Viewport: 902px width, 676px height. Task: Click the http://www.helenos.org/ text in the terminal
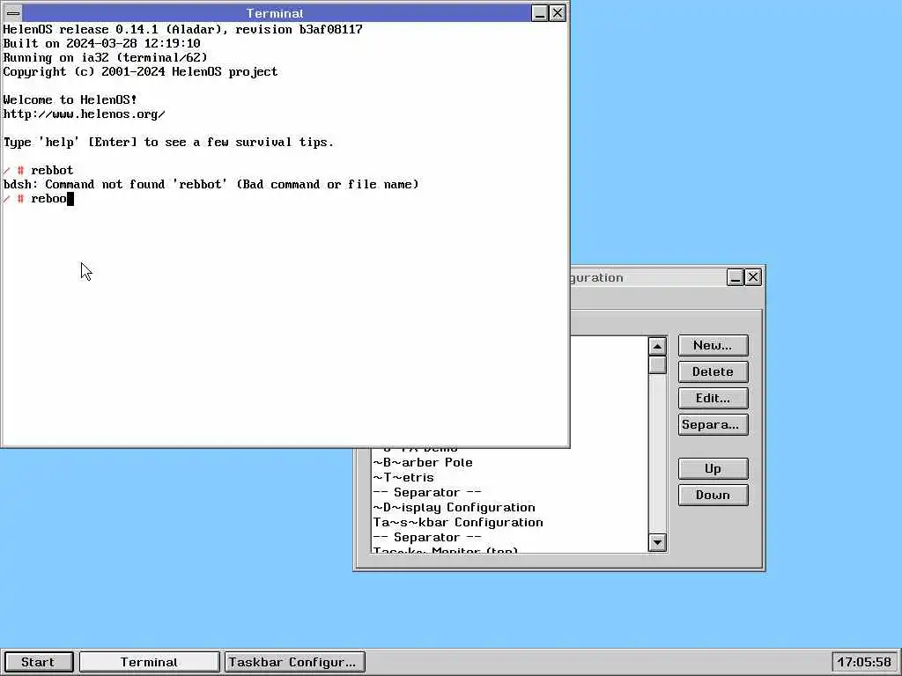click(84, 114)
